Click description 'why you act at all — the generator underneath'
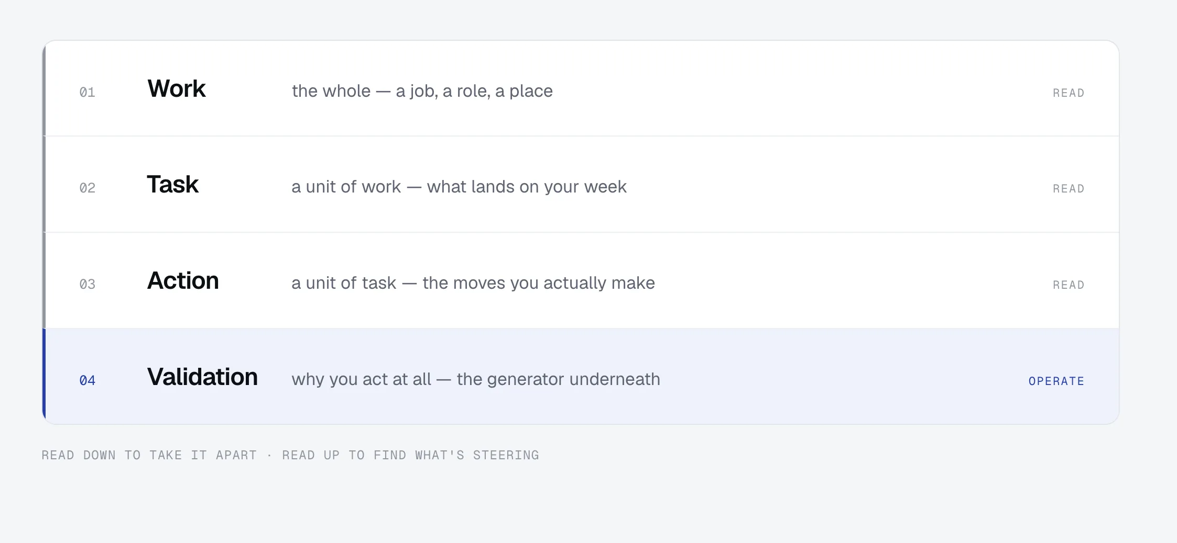 476,379
